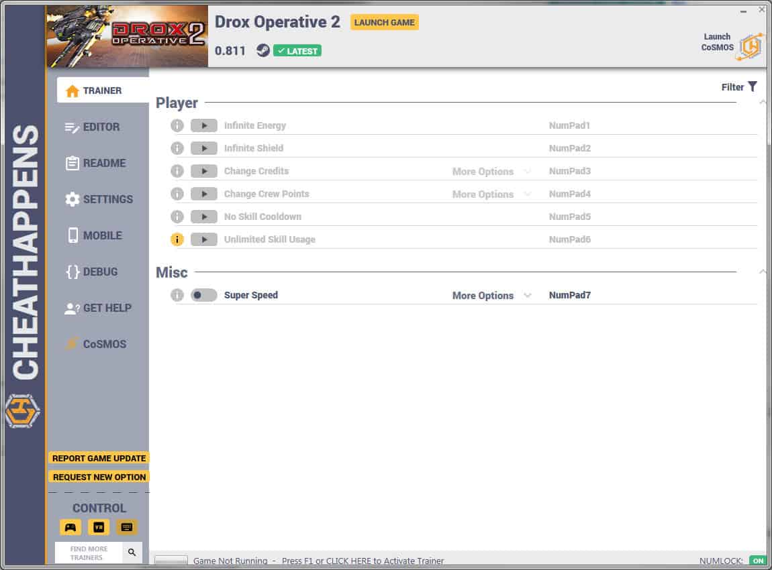The height and width of the screenshot is (570, 772).
Task: Open info icon for Super Speed
Action: click(177, 295)
